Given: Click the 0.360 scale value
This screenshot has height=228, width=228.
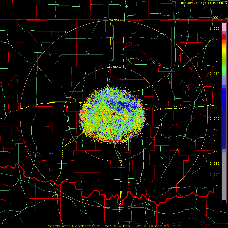Looking at the screenshot, I should tap(215, 163).
